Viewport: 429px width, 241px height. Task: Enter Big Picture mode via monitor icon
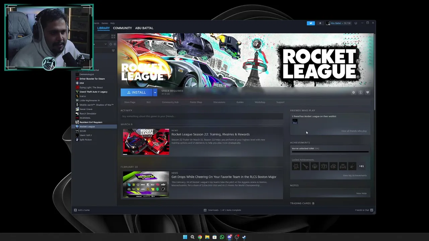[x=356, y=23]
